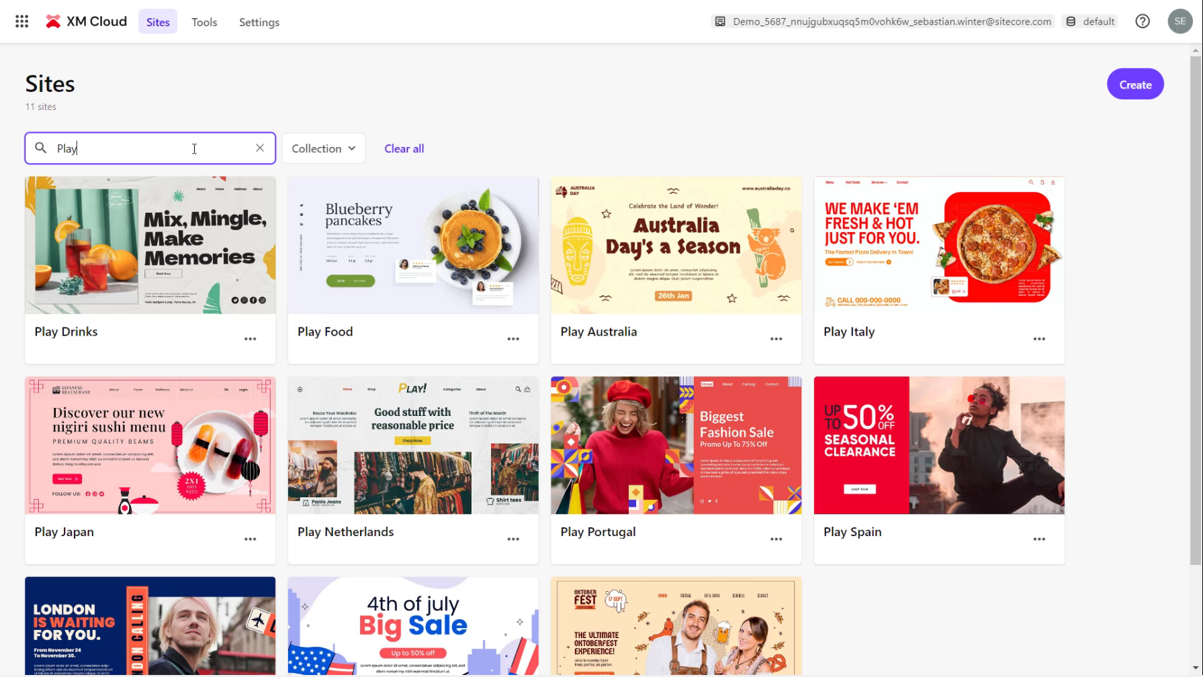Open the more options menu for Play Spain
The width and height of the screenshot is (1203, 677).
pos(1039,539)
